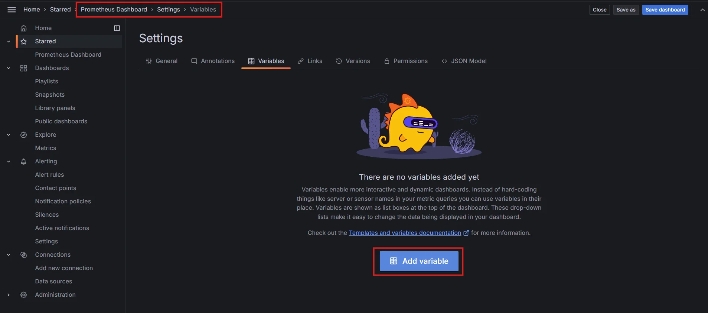
Task: Select the Variables tab
Action: (266, 61)
